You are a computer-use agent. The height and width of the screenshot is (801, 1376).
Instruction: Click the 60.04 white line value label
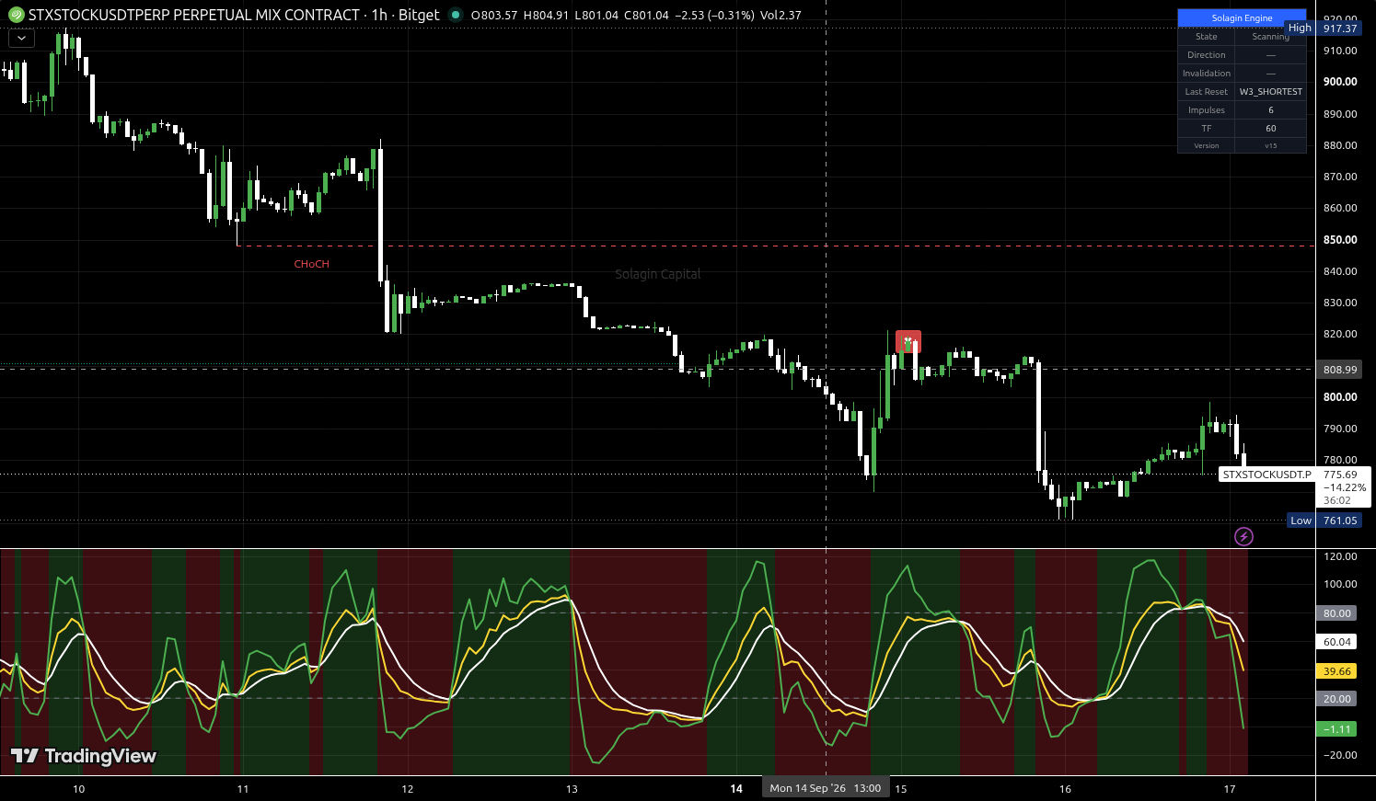pos(1336,642)
